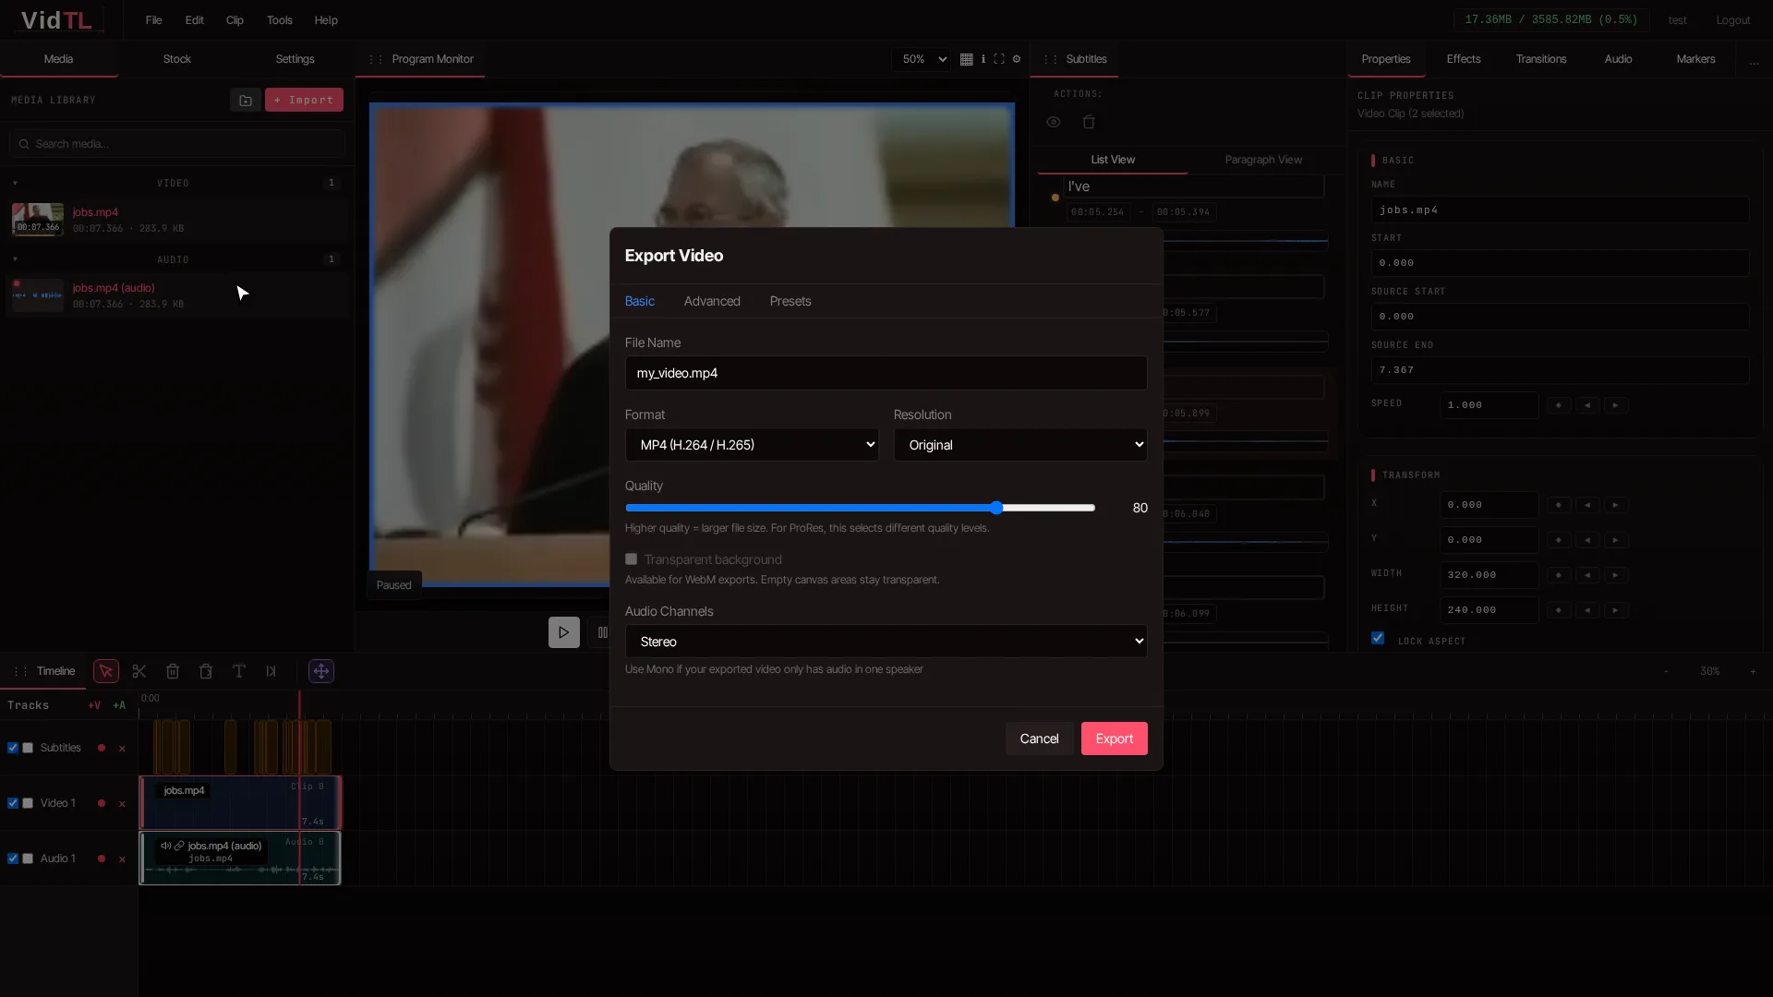
Task: Click the previous keyframe arrow for Width
Action: coord(1587,575)
